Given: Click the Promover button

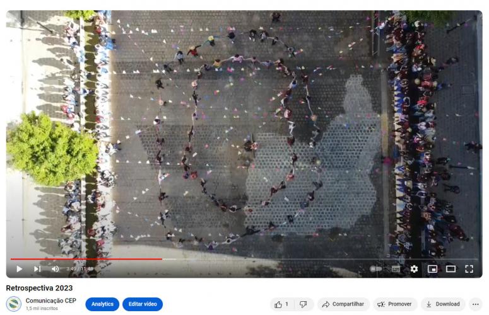Looking at the screenshot, I should coord(394,304).
